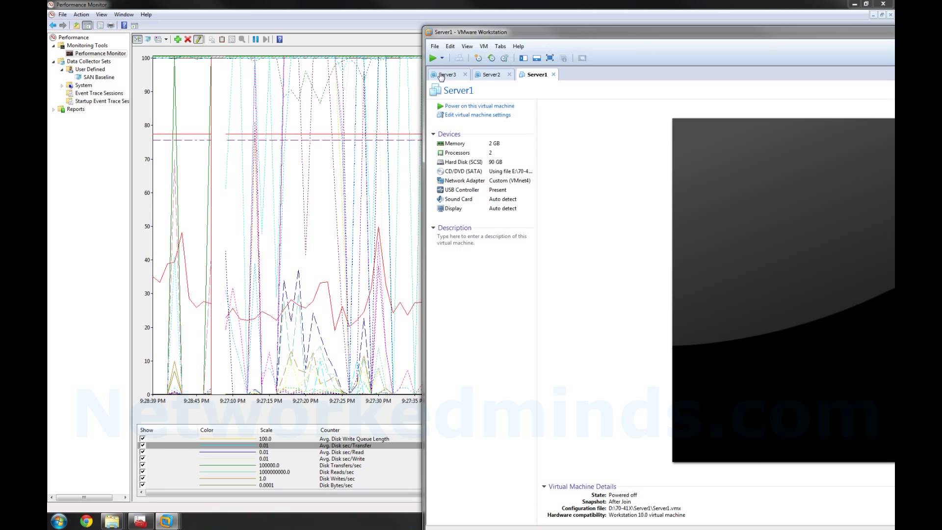Collapse the Virtual Machine Details section

coord(544,487)
